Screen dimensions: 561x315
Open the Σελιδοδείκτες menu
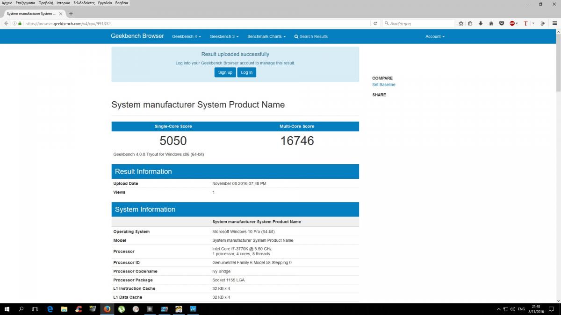click(84, 3)
